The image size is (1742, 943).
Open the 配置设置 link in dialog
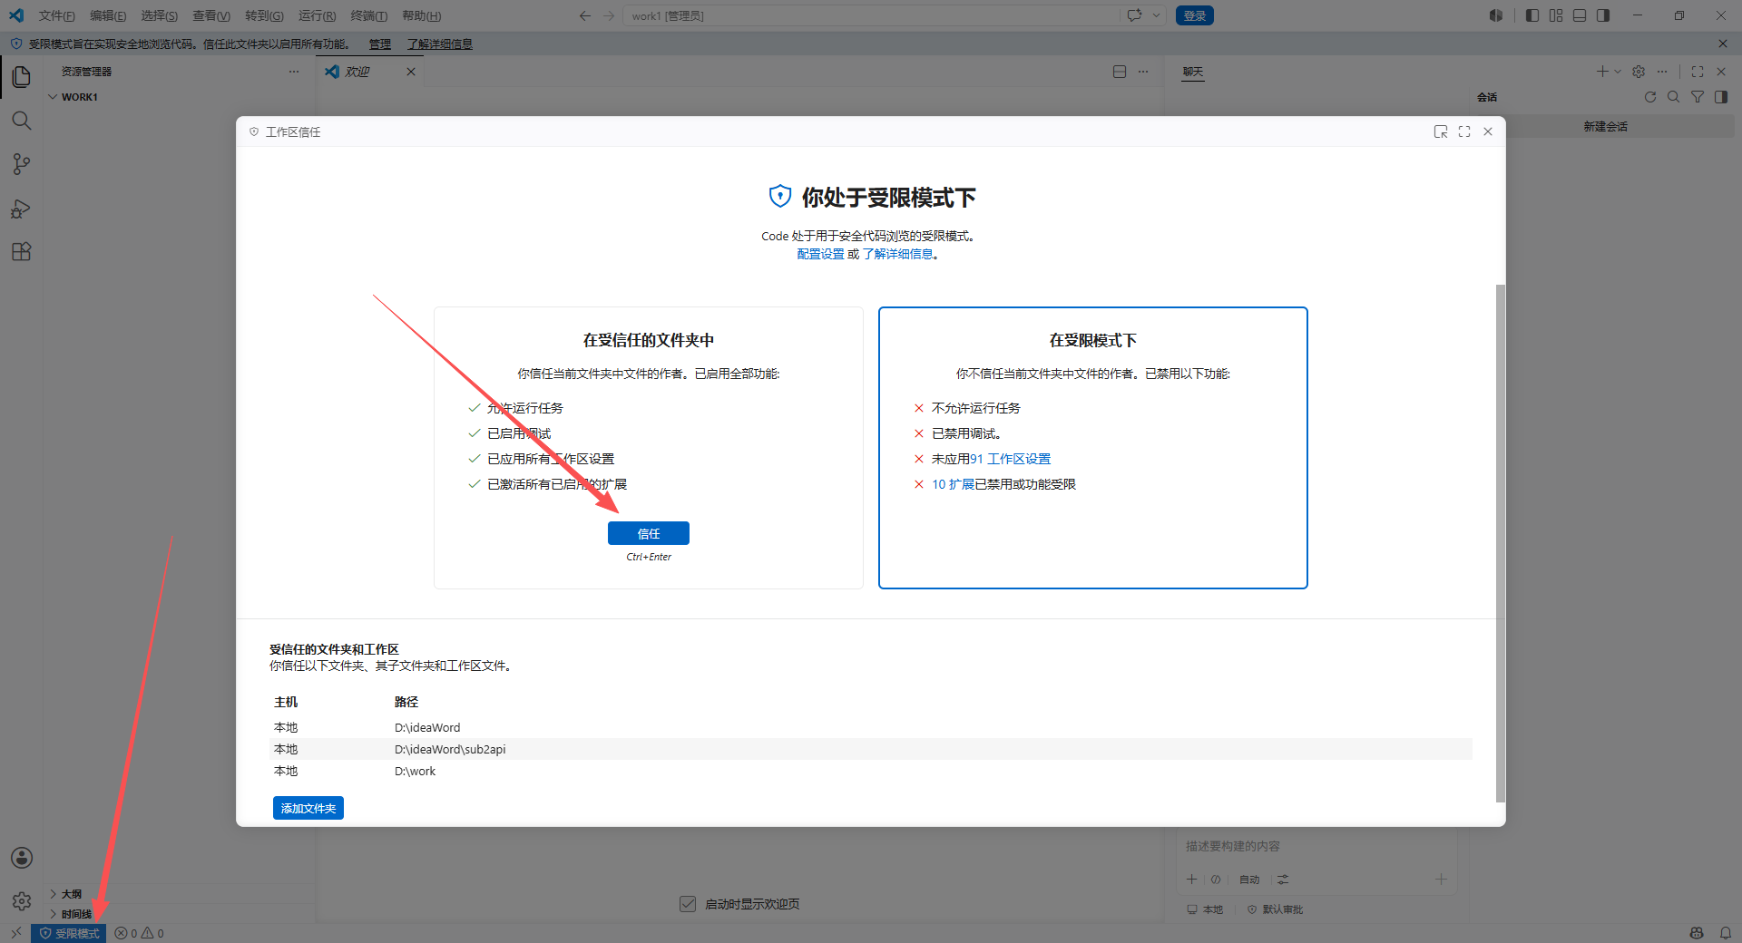(x=820, y=254)
